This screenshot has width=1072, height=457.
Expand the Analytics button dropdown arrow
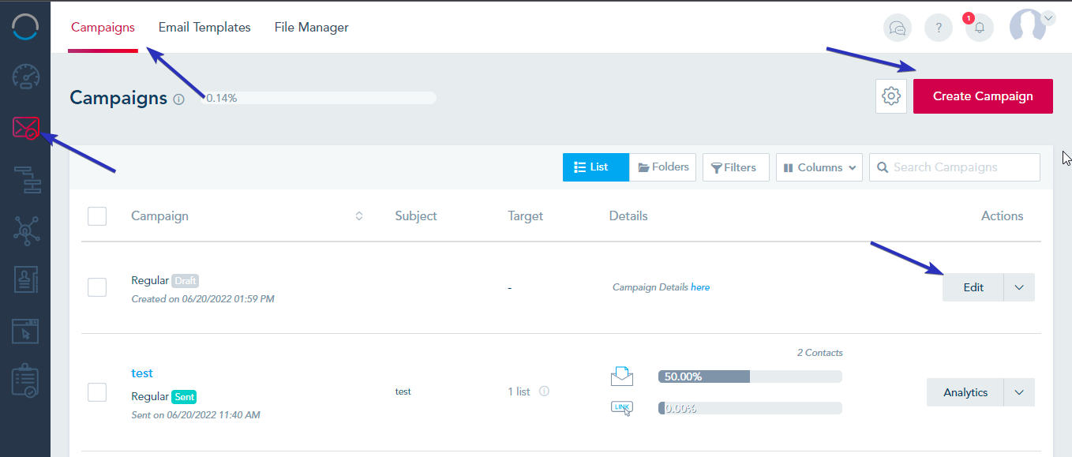(x=1019, y=392)
